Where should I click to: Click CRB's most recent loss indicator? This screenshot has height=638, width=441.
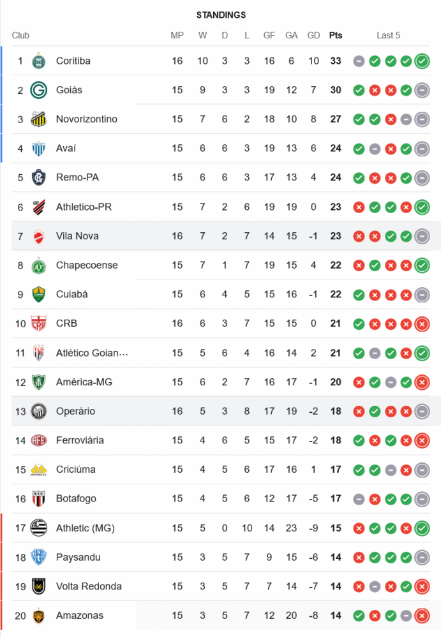click(421, 324)
